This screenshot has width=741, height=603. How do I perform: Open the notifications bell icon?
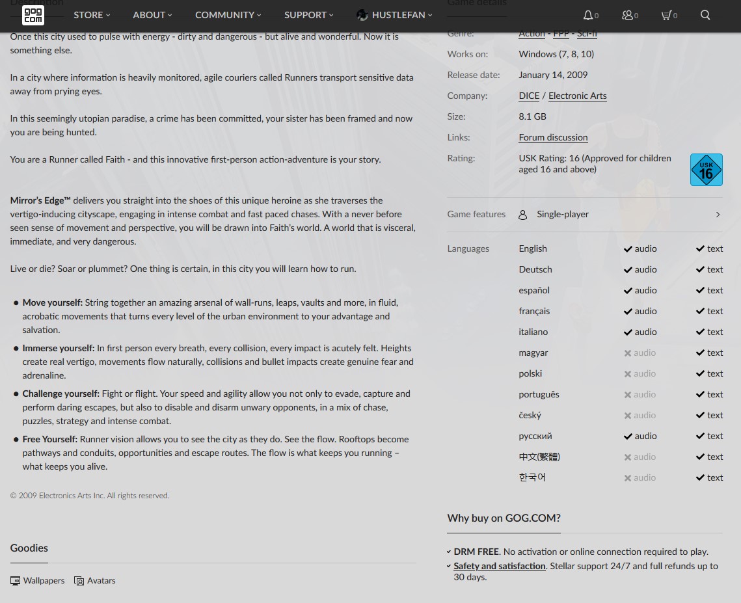[x=587, y=15]
